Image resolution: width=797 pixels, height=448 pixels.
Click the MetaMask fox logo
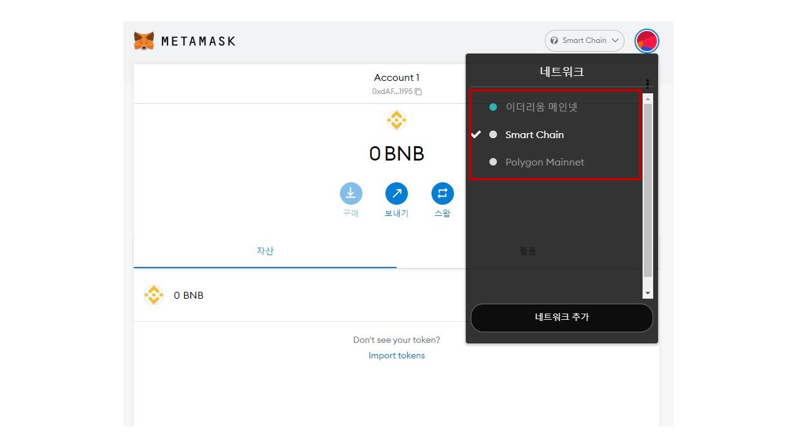144,41
